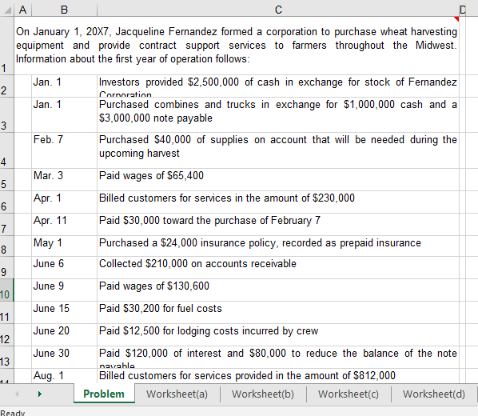Click the 'May 1' date cell

point(64,246)
